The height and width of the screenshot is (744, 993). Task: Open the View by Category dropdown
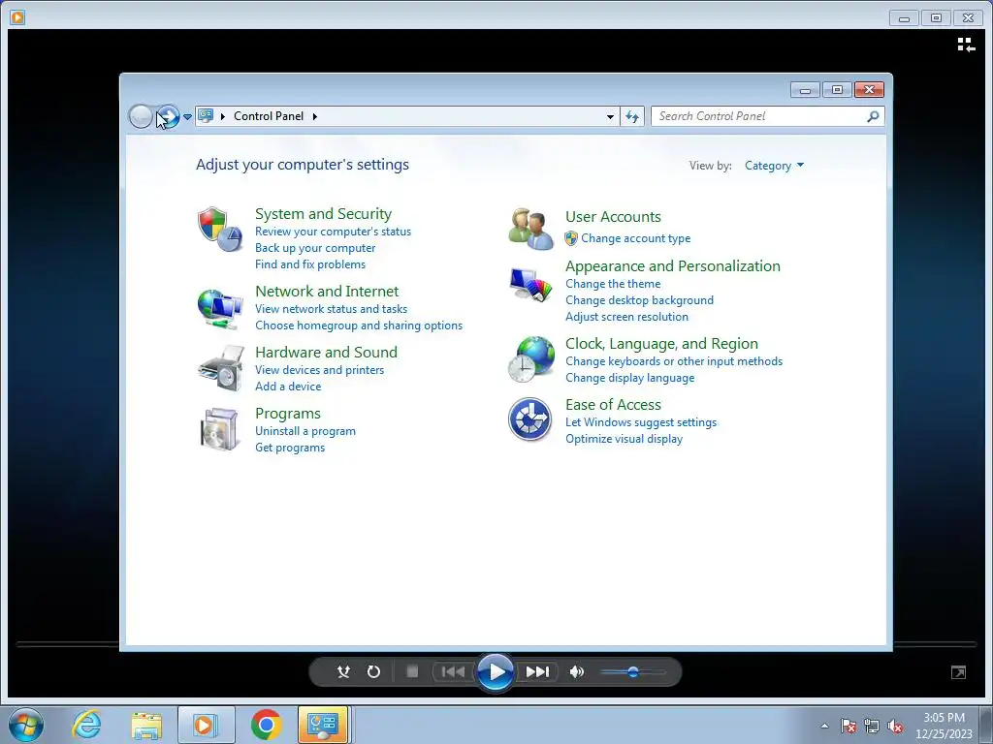pyautogui.click(x=774, y=166)
